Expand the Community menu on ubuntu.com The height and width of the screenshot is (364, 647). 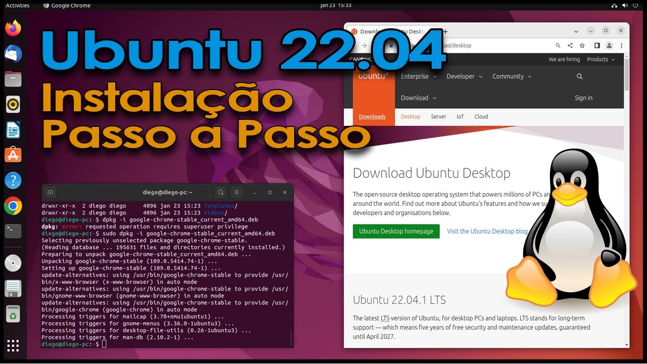[512, 76]
